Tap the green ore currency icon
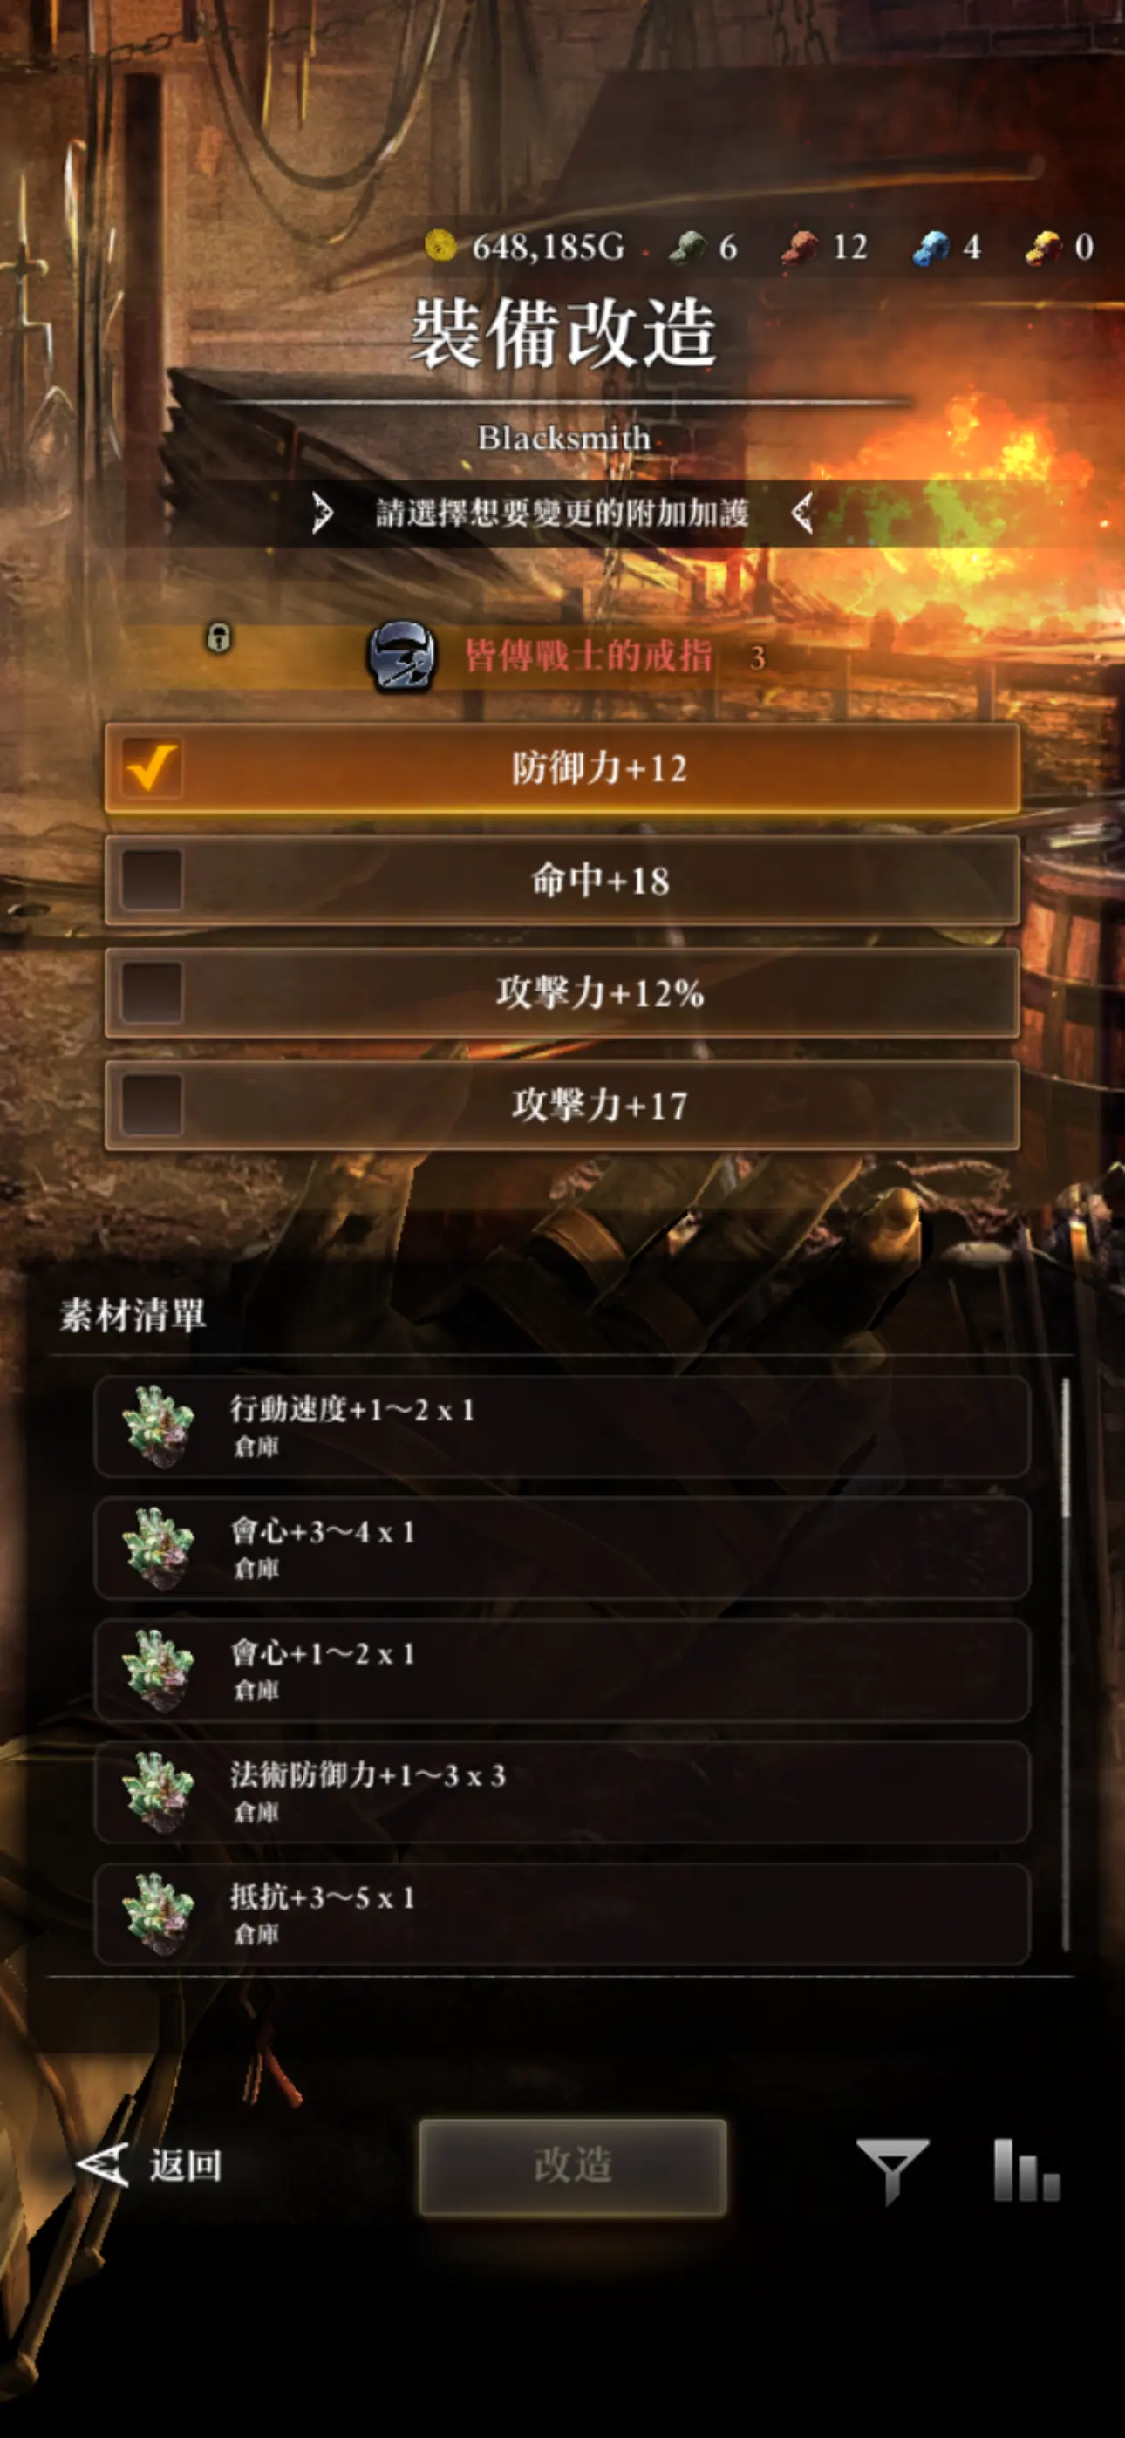Viewport: 1125px width, 2438px height. point(686,247)
